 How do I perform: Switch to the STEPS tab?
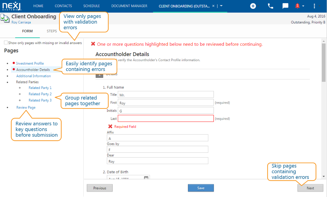tap(52, 31)
